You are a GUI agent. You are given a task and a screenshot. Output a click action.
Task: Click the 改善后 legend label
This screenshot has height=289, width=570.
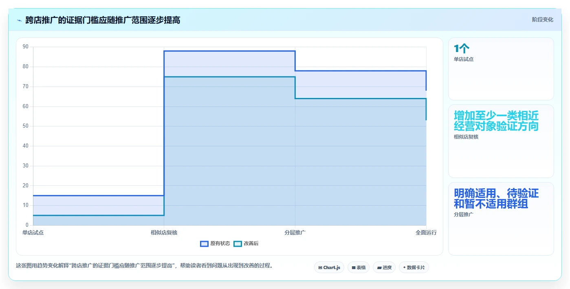click(251, 243)
